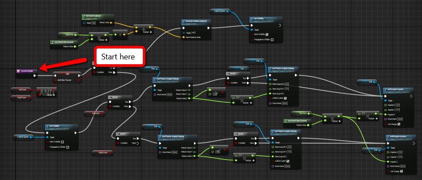Click the StandardUpdate execution output pin

point(35,76)
